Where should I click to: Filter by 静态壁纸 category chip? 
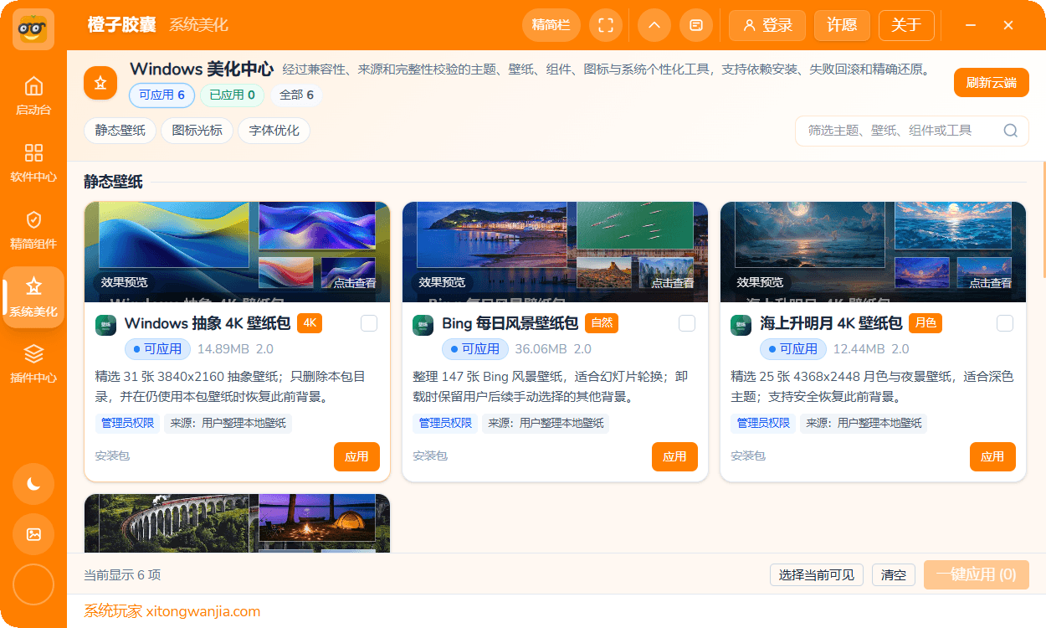coord(120,131)
